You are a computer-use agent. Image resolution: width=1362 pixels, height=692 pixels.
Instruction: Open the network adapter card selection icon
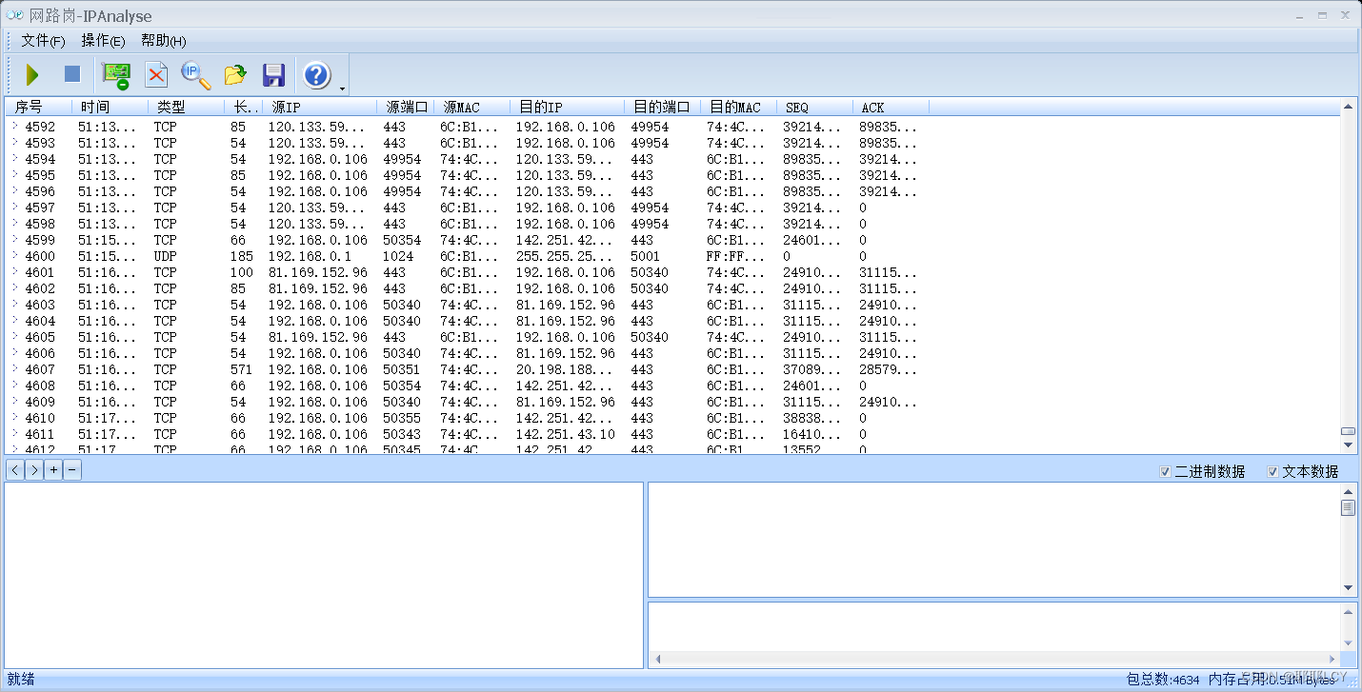[x=116, y=74]
